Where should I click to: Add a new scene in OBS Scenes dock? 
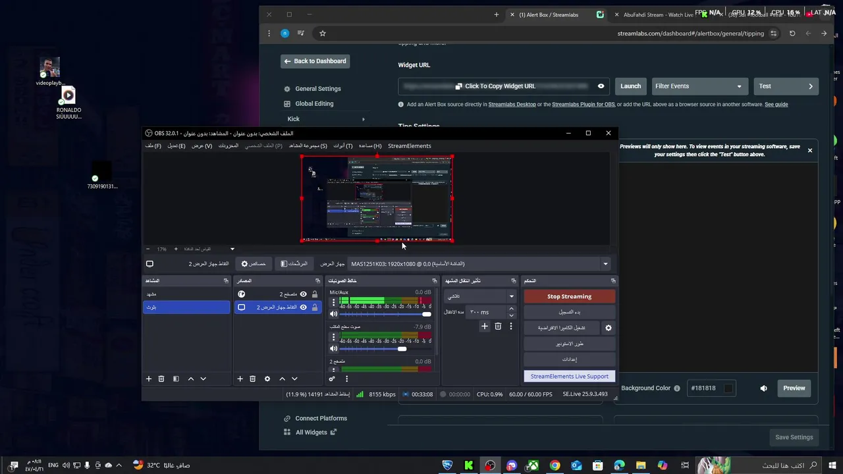[x=149, y=379]
